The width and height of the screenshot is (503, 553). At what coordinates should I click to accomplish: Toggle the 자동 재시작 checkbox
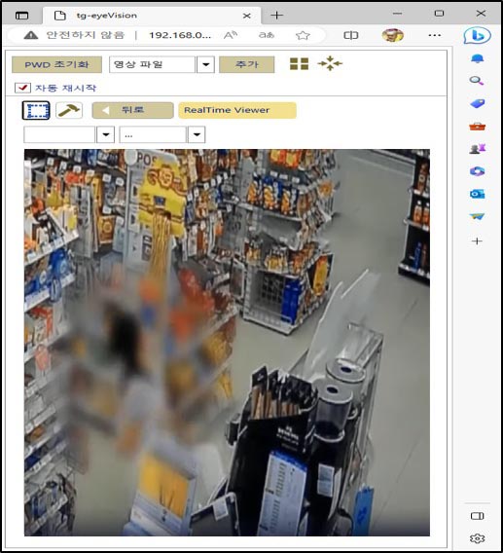pos(22,88)
